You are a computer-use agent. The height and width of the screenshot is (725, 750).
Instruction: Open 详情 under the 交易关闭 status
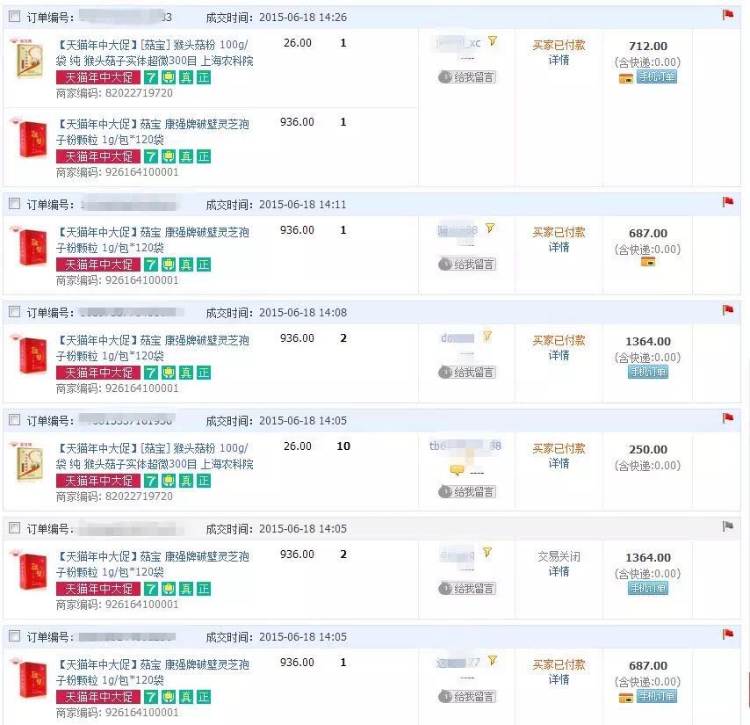(559, 571)
